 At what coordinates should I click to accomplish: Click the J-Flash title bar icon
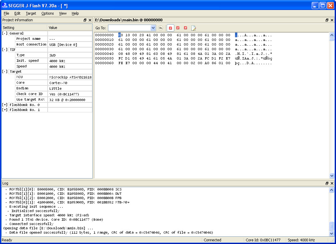click(x=5, y=6)
